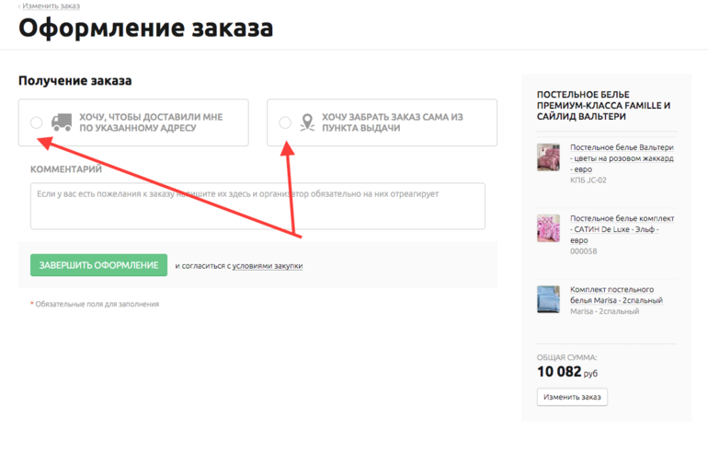Click the total amount 10 082 руб
Screen dimensions: 708x464
point(566,372)
